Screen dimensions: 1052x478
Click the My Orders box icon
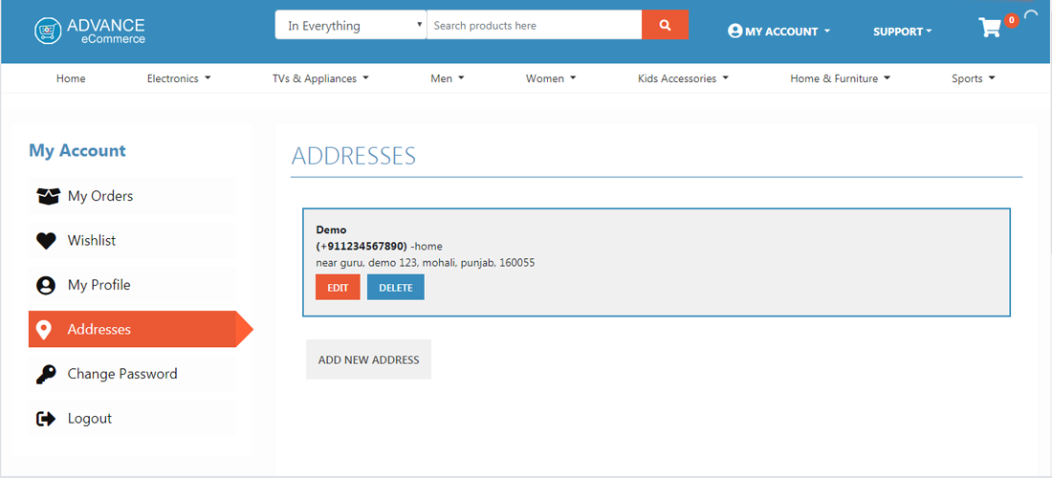tap(48, 196)
